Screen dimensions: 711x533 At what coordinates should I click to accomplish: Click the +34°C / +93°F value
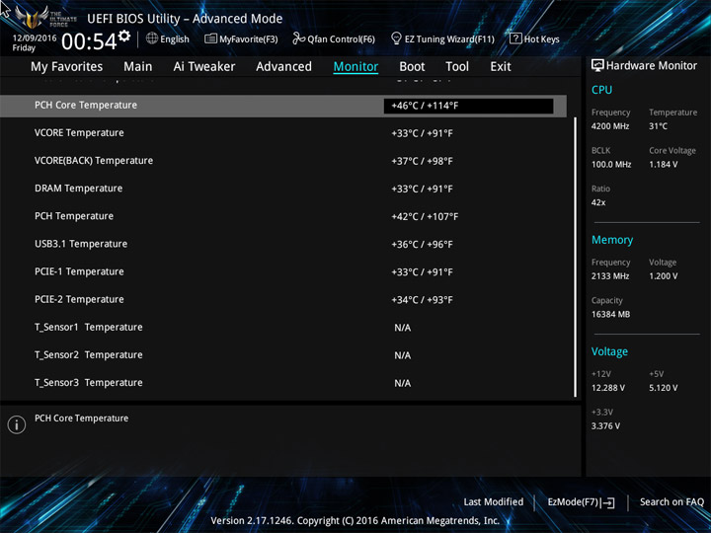(x=422, y=300)
